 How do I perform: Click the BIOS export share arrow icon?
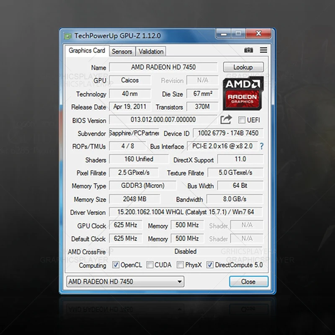(x=226, y=119)
